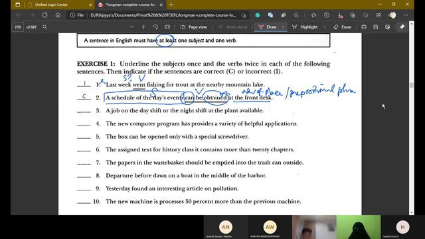Viewport: 425px width, 239px height.
Task: Open the Downloads icon
Action: (340, 15)
